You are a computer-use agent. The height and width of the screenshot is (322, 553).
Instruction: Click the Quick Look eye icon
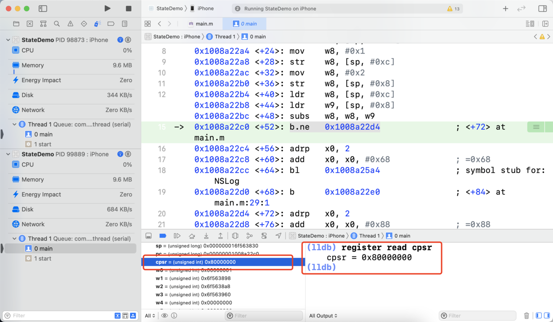point(165,316)
